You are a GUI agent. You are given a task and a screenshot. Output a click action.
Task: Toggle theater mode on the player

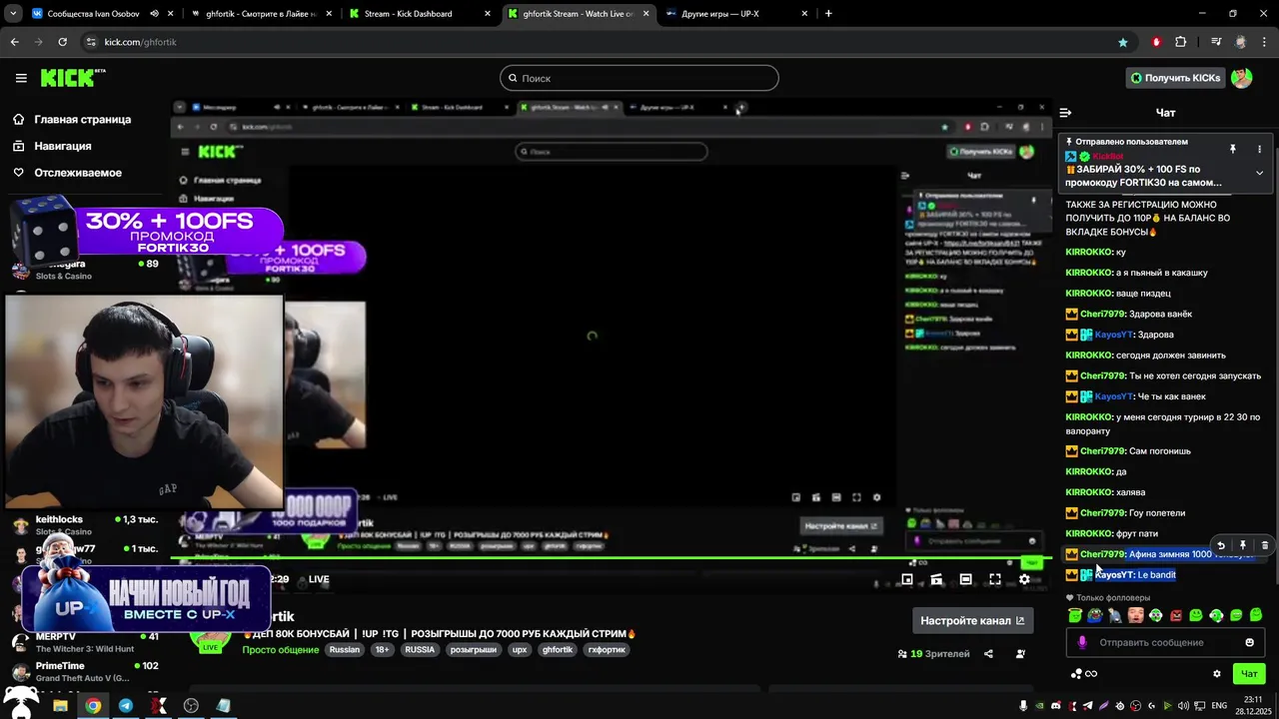(x=965, y=579)
